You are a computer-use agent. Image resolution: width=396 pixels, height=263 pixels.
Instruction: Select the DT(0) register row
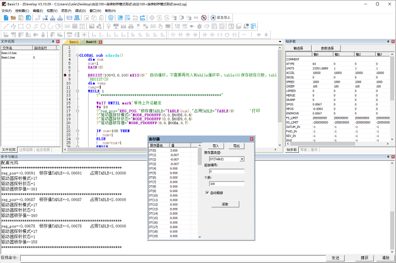(x=173, y=150)
